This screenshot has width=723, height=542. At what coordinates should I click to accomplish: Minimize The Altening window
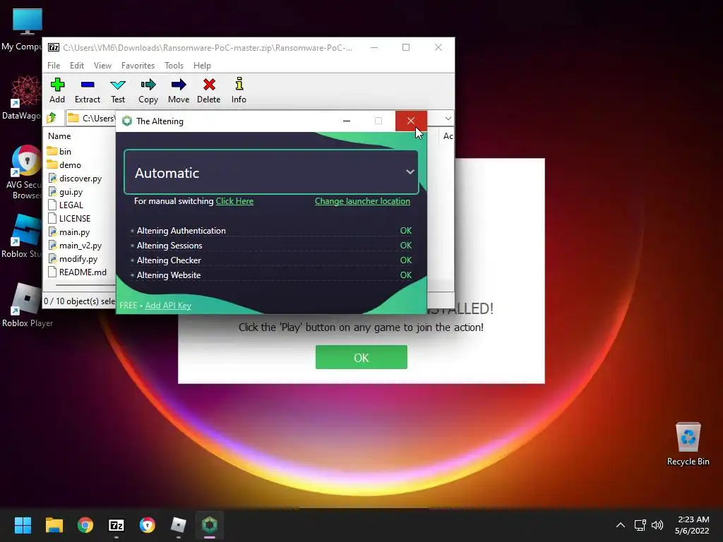coord(347,121)
